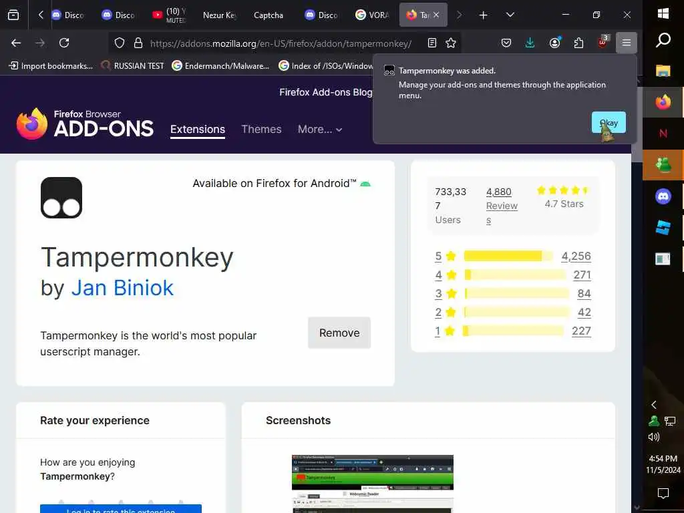Open the Import bookmarks bookmark
The width and height of the screenshot is (684, 513).
pyautogui.click(x=51, y=66)
